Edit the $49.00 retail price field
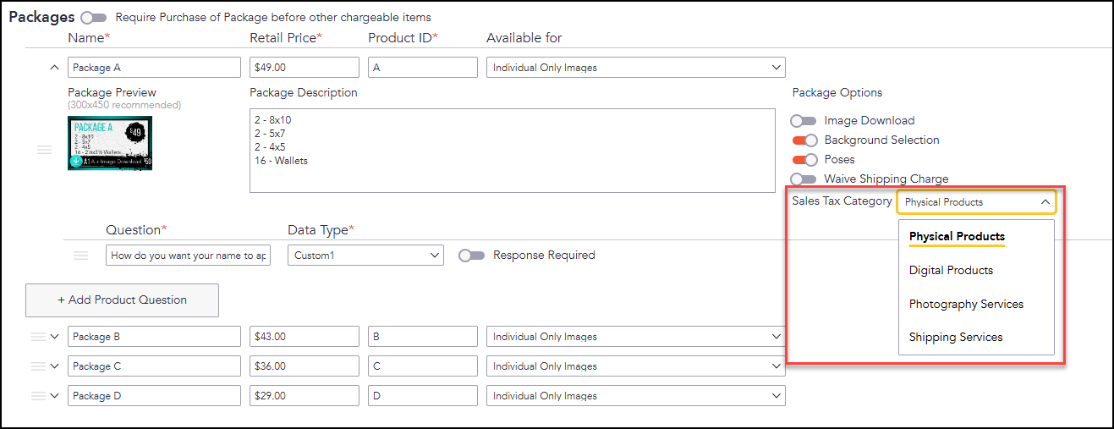The height and width of the screenshot is (429, 1114). coord(305,68)
